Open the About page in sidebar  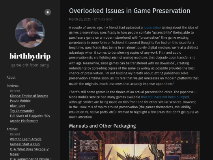[11, 77]
